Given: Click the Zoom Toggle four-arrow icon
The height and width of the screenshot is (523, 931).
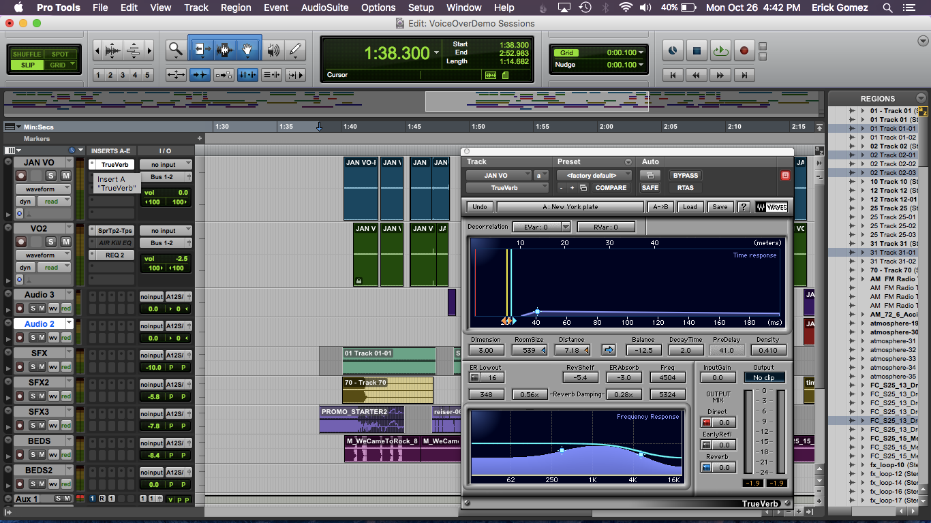Looking at the screenshot, I should (x=176, y=75).
